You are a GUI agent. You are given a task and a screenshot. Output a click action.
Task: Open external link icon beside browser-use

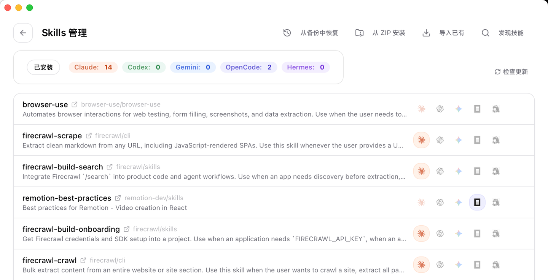click(75, 104)
